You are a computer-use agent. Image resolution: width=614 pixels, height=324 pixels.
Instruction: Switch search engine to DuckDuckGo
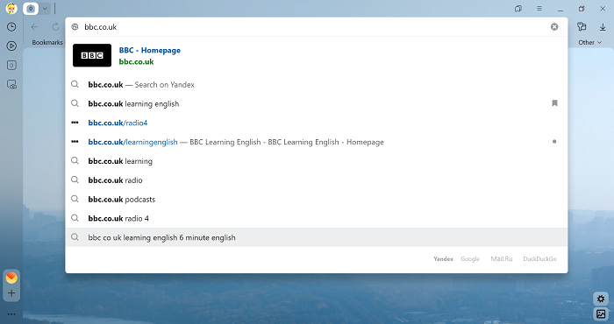pyautogui.click(x=539, y=258)
